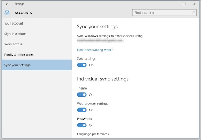Click the back arrow in title bar
Viewport: 201px width, 140px height.
tap(7, 4)
